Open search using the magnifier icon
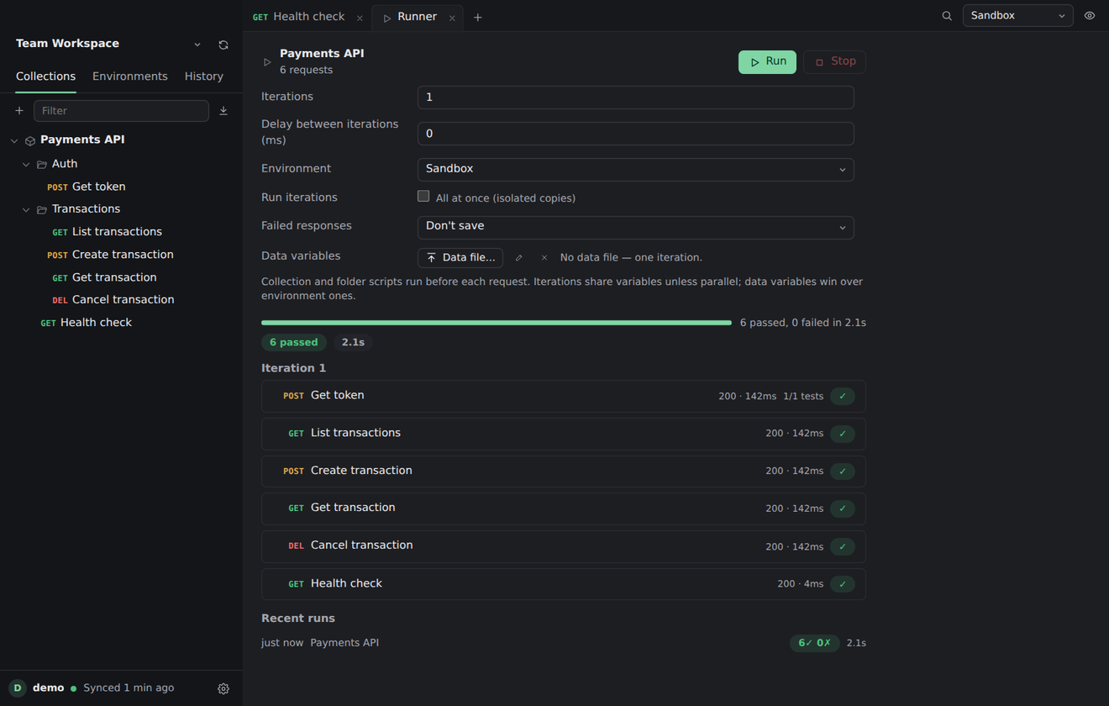The width and height of the screenshot is (1109, 706). coord(947,16)
